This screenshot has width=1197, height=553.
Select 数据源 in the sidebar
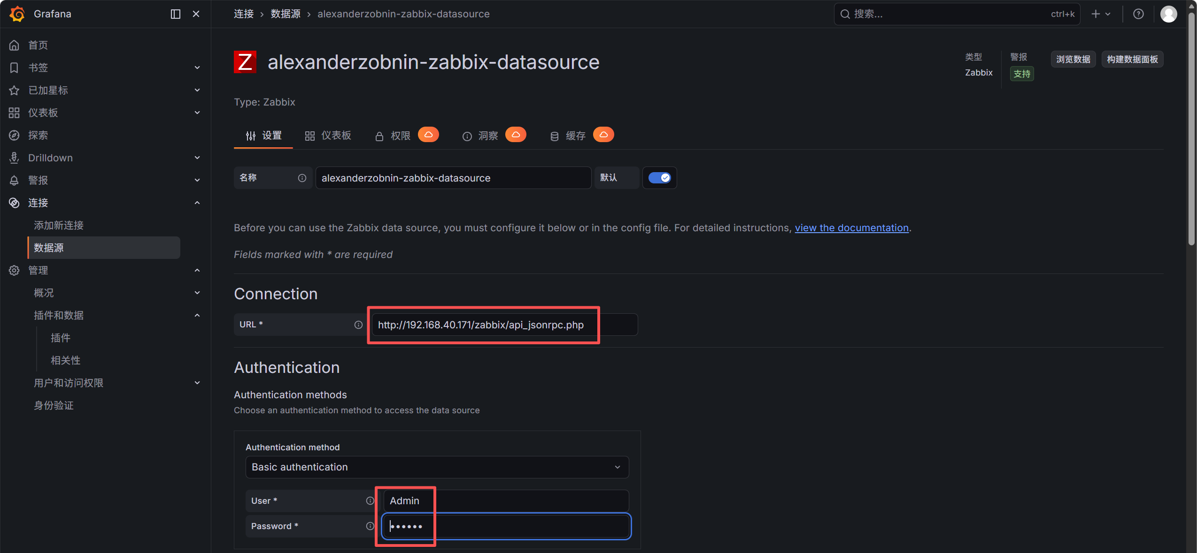point(104,248)
